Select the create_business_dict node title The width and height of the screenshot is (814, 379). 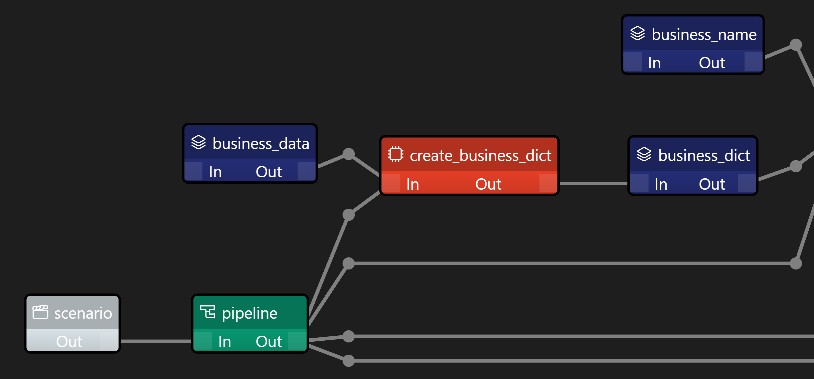click(480, 155)
